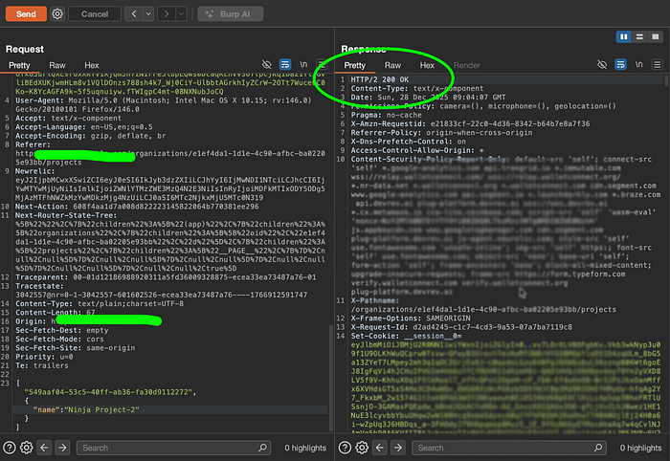Toggle \n newline display in Response panel

point(638,64)
